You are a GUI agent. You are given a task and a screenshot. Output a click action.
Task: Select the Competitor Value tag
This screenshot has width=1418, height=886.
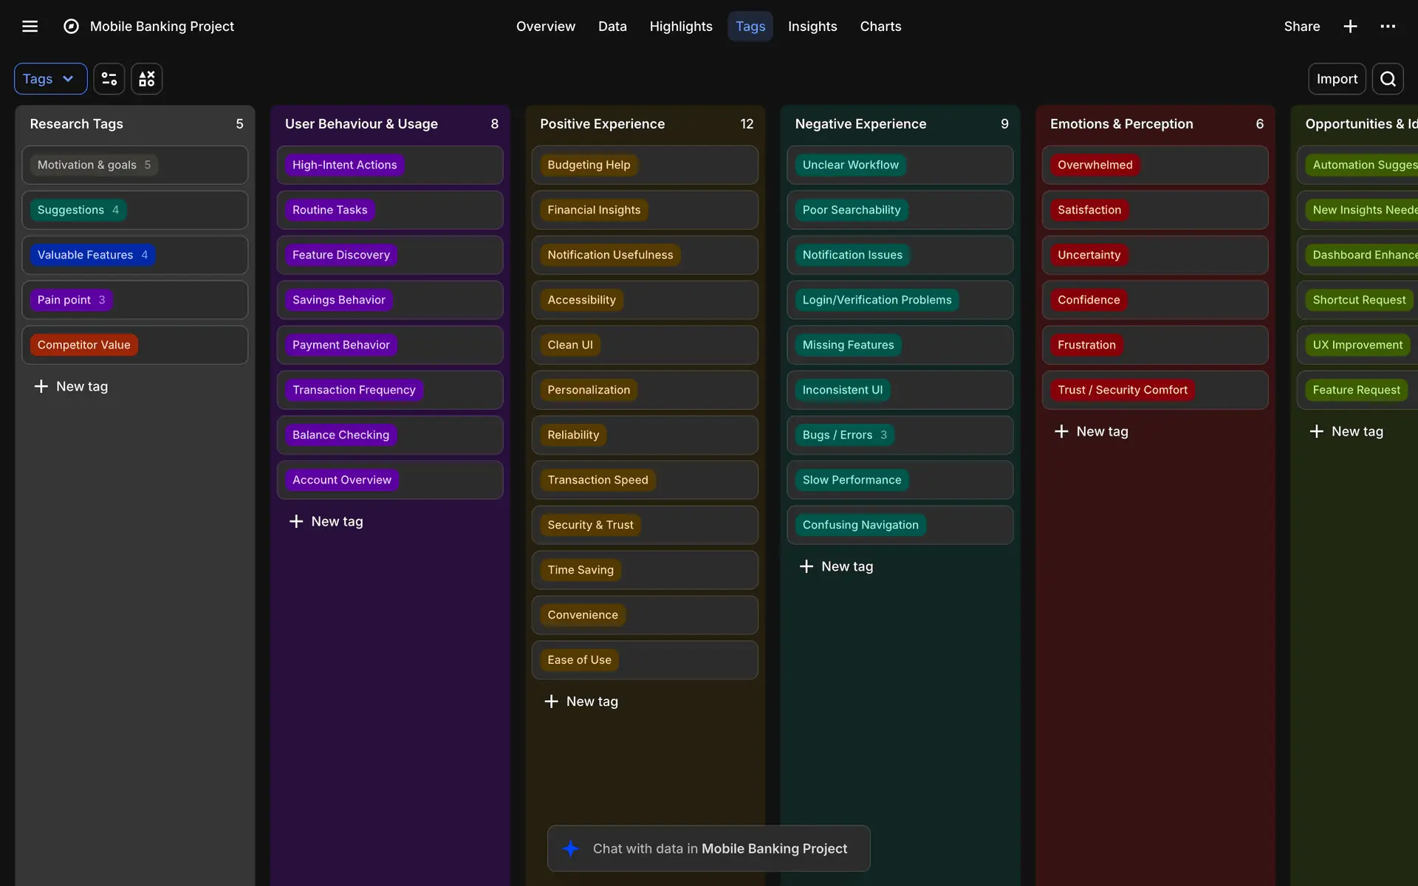pos(83,345)
